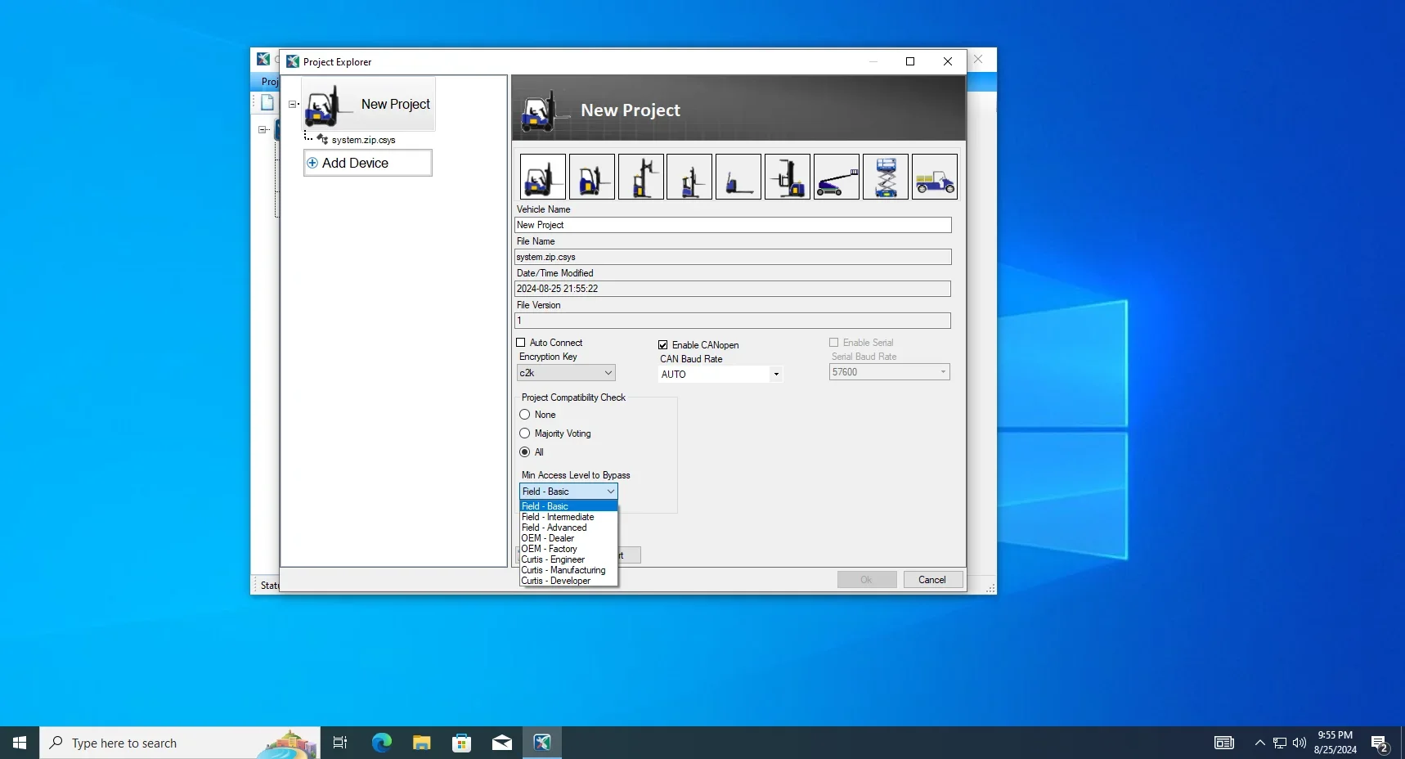Open File Explorer from the taskbar
Image resolution: width=1405 pixels, height=759 pixels.
tap(421, 743)
